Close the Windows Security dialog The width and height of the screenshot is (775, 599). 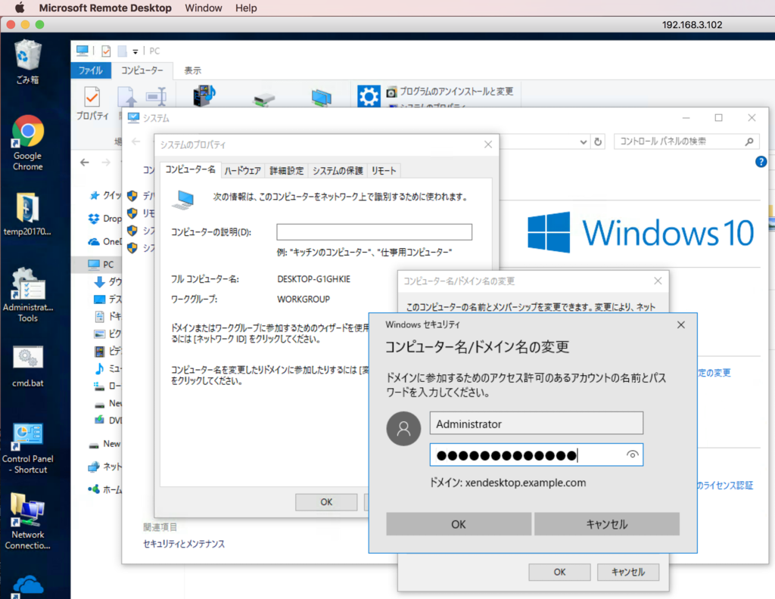681,325
